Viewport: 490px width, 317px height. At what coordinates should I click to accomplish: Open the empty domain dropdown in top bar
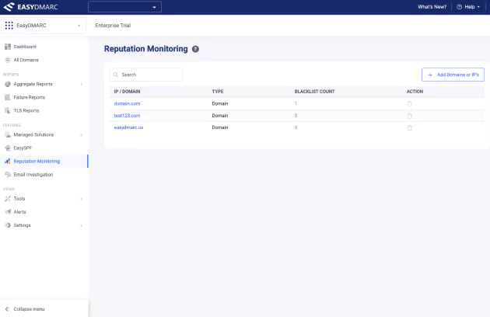[x=124, y=7]
